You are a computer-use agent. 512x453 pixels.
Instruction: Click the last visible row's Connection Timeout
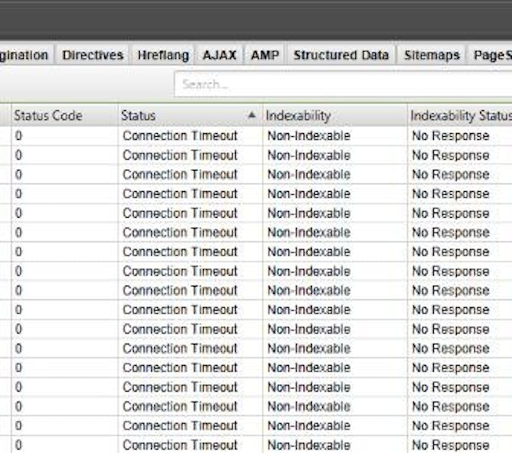pos(180,445)
